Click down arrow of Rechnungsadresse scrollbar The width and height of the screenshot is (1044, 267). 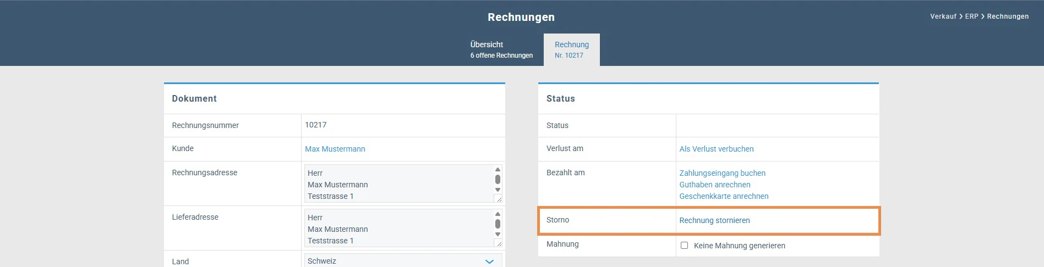click(x=498, y=190)
